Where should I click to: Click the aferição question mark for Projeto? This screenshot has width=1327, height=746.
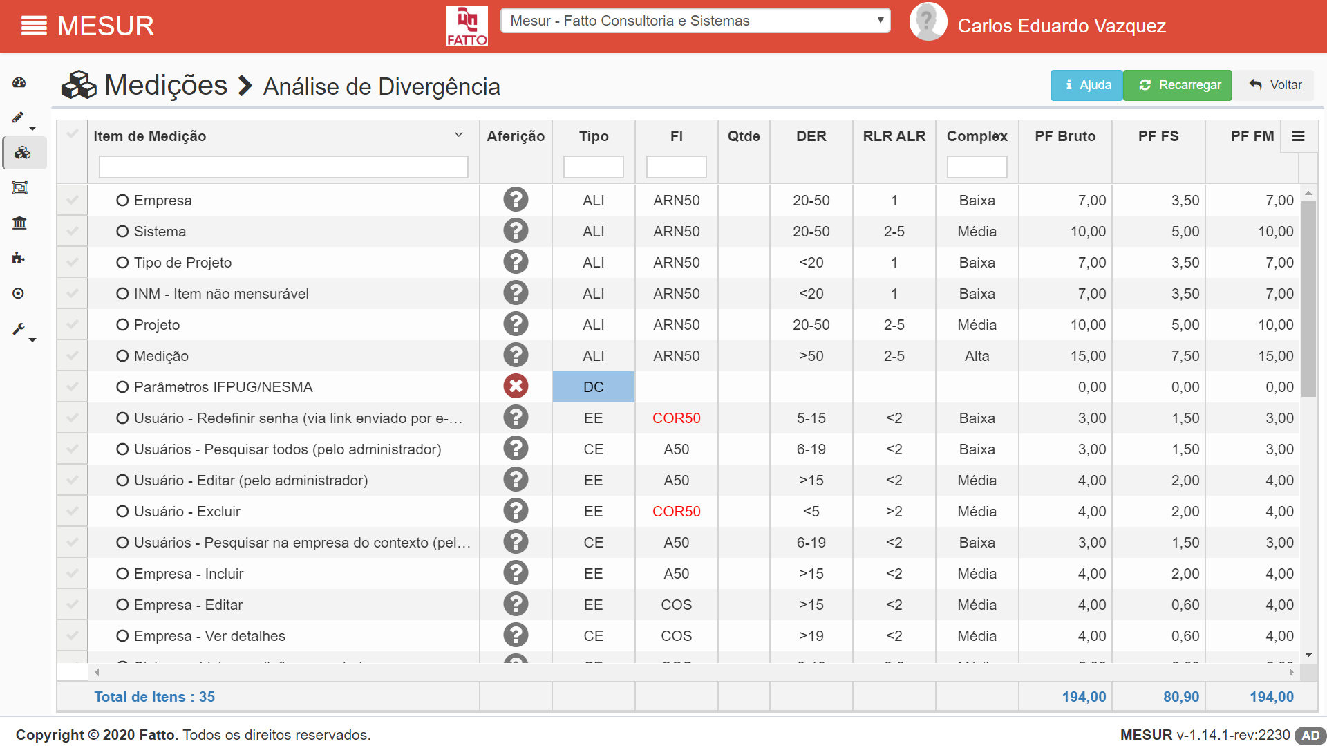coord(516,324)
